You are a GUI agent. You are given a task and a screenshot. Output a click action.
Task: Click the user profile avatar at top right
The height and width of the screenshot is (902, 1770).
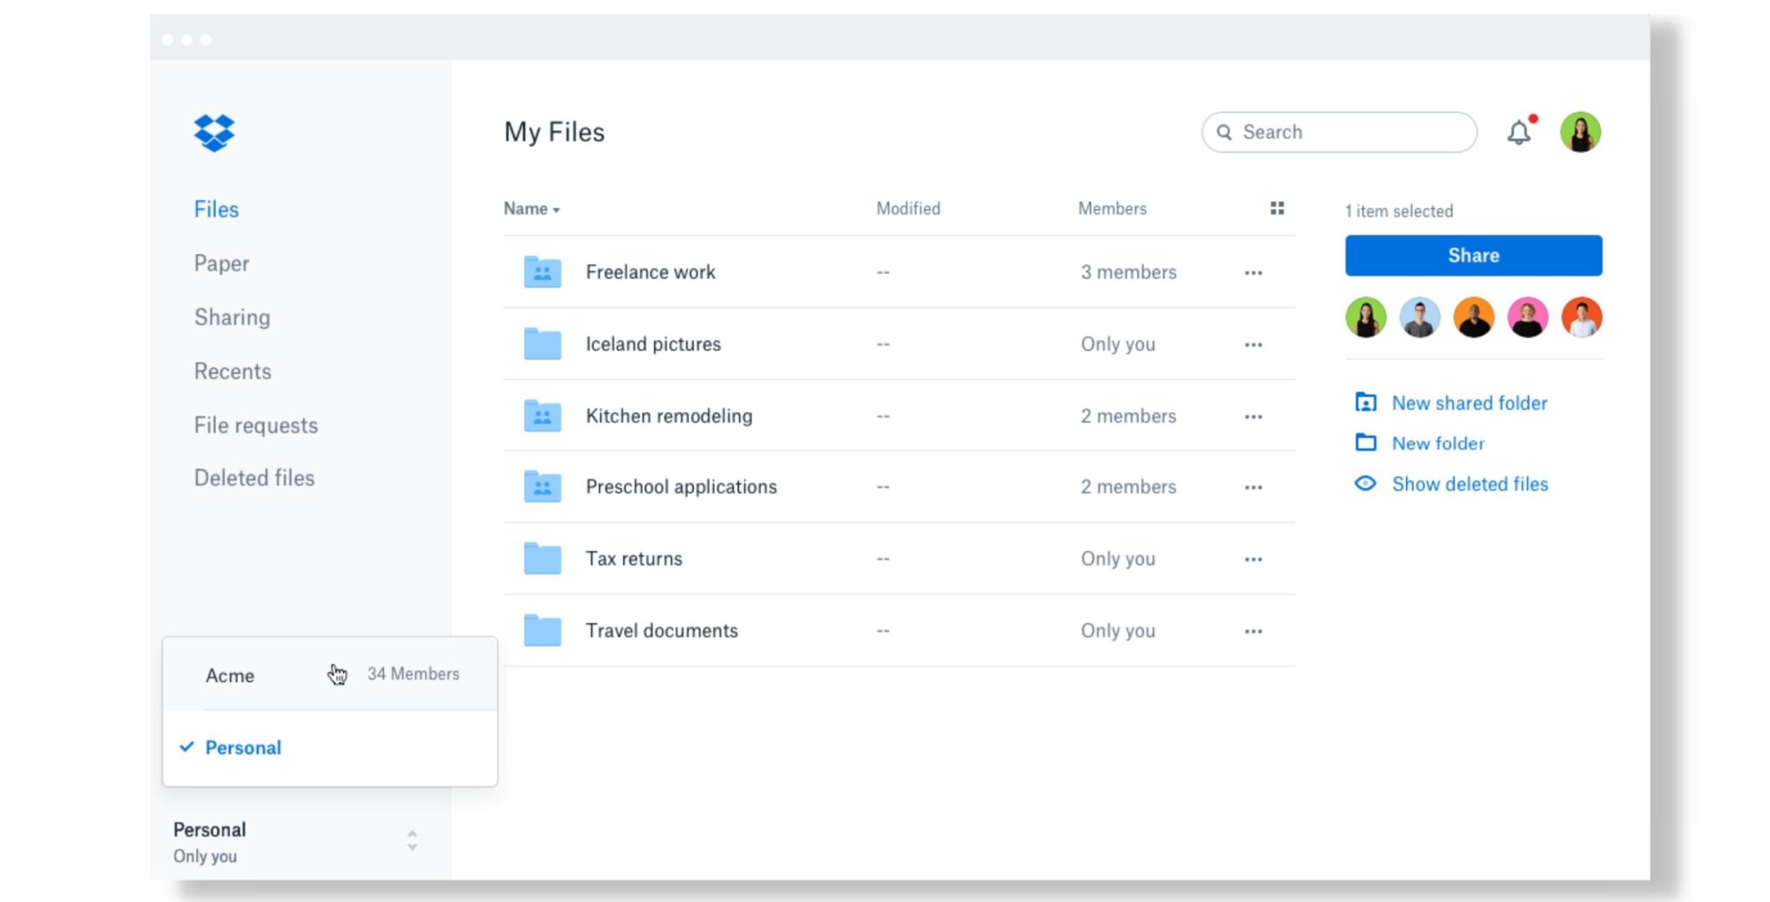(x=1580, y=132)
